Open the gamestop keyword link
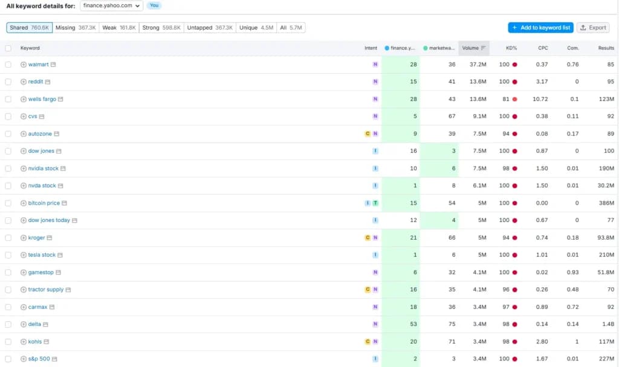 tap(41, 272)
